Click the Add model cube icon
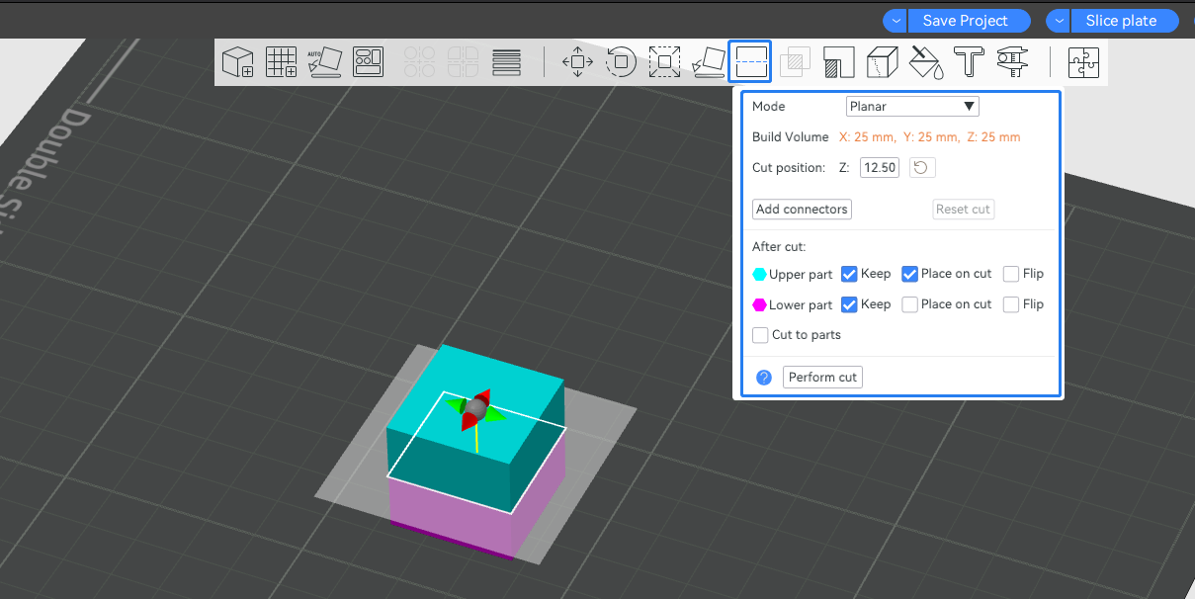Viewport: 1195px width, 599px height. tap(237, 62)
